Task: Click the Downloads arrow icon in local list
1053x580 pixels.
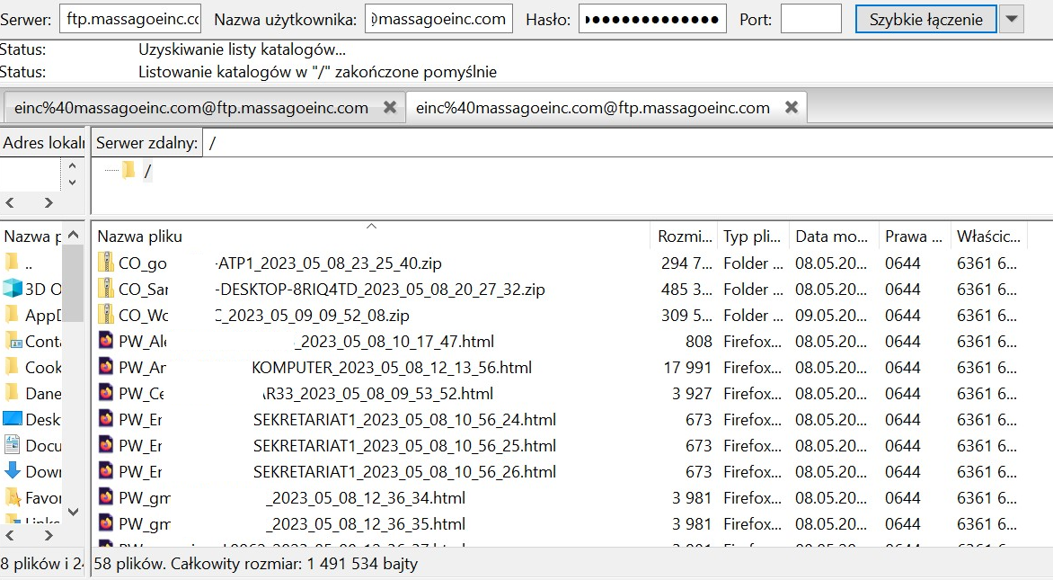Action: click(x=12, y=471)
